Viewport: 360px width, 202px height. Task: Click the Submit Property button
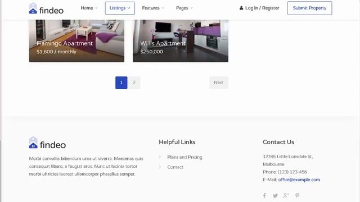tap(309, 8)
